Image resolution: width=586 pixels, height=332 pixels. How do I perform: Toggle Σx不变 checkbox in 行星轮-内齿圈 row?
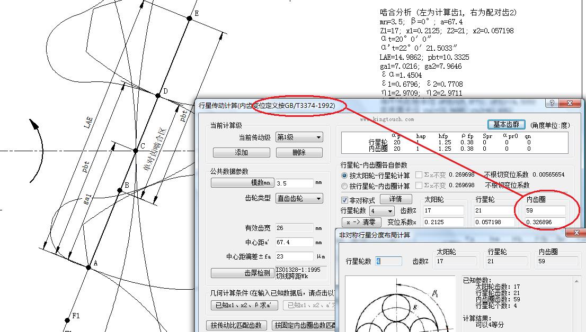click(419, 185)
